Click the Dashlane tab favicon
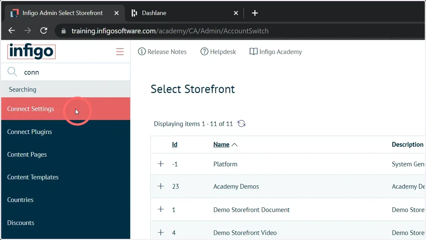 point(134,13)
